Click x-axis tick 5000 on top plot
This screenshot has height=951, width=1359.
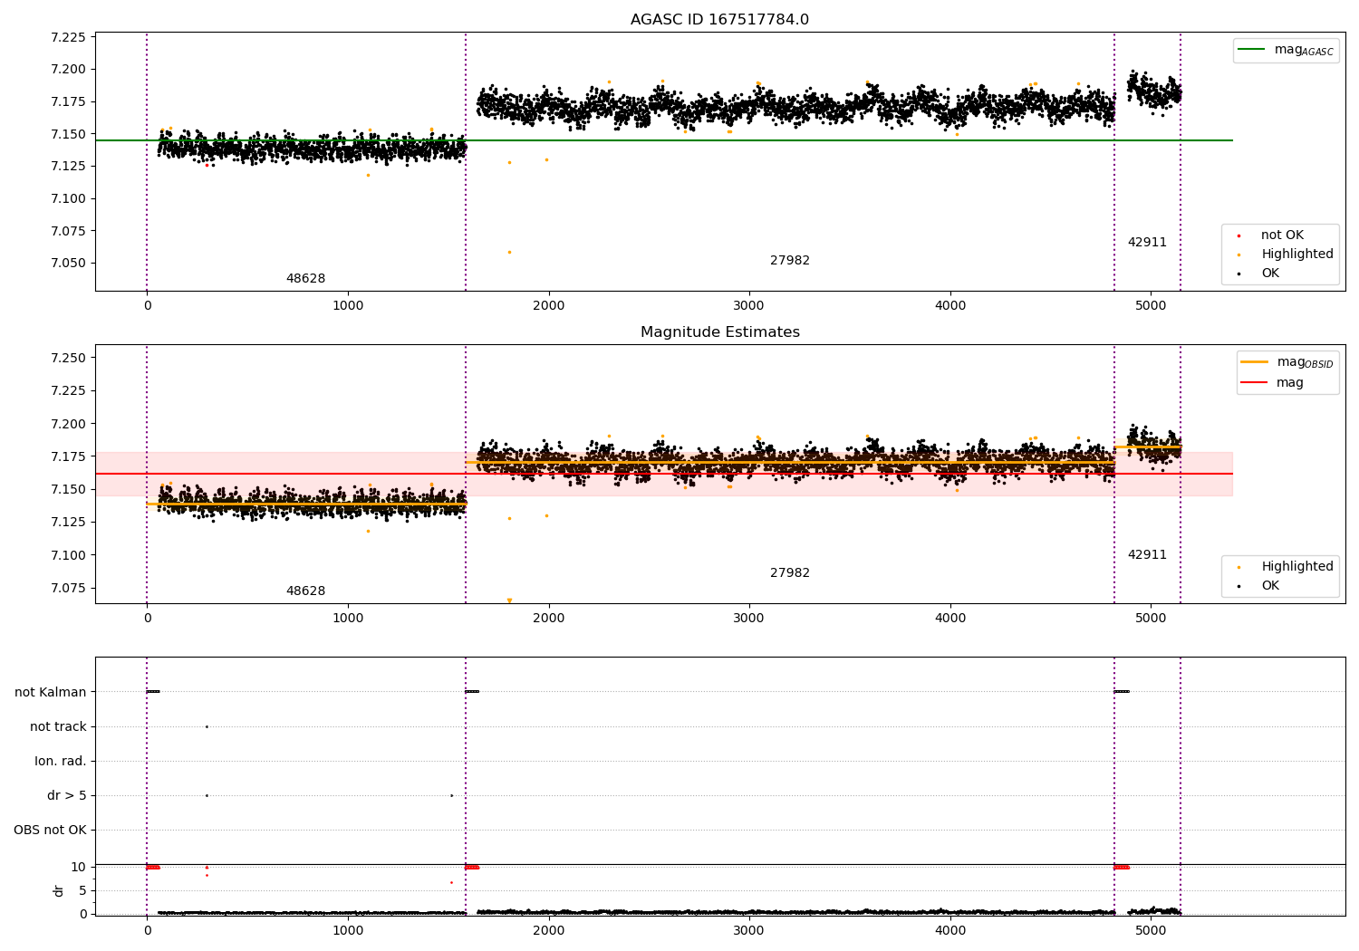(1151, 305)
